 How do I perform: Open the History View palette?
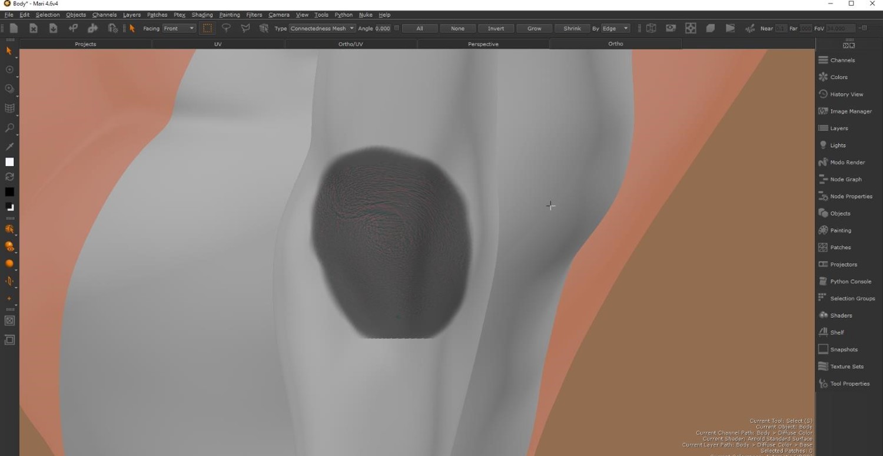[x=845, y=94]
